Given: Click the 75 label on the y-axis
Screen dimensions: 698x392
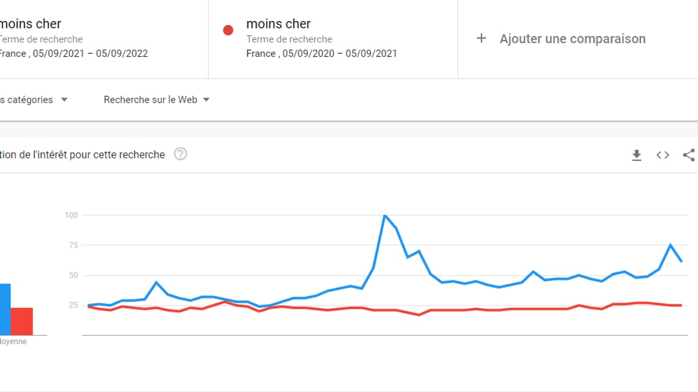Looking at the screenshot, I should pyautogui.click(x=71, y=245).
